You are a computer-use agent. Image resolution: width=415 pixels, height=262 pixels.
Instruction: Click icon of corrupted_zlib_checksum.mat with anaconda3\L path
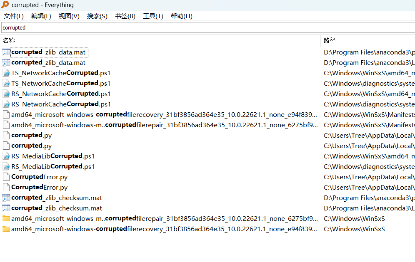pyautogui.click(x=6, y=208)
